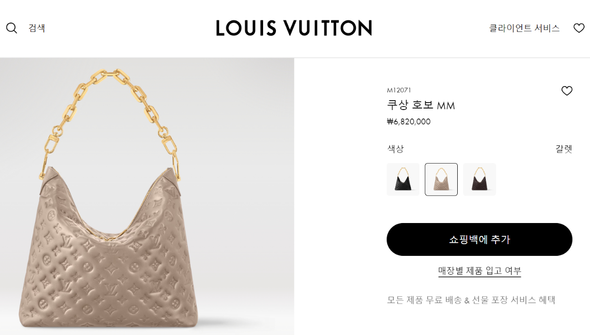
Task: Click the product code M12071
Action: [399, 90]
